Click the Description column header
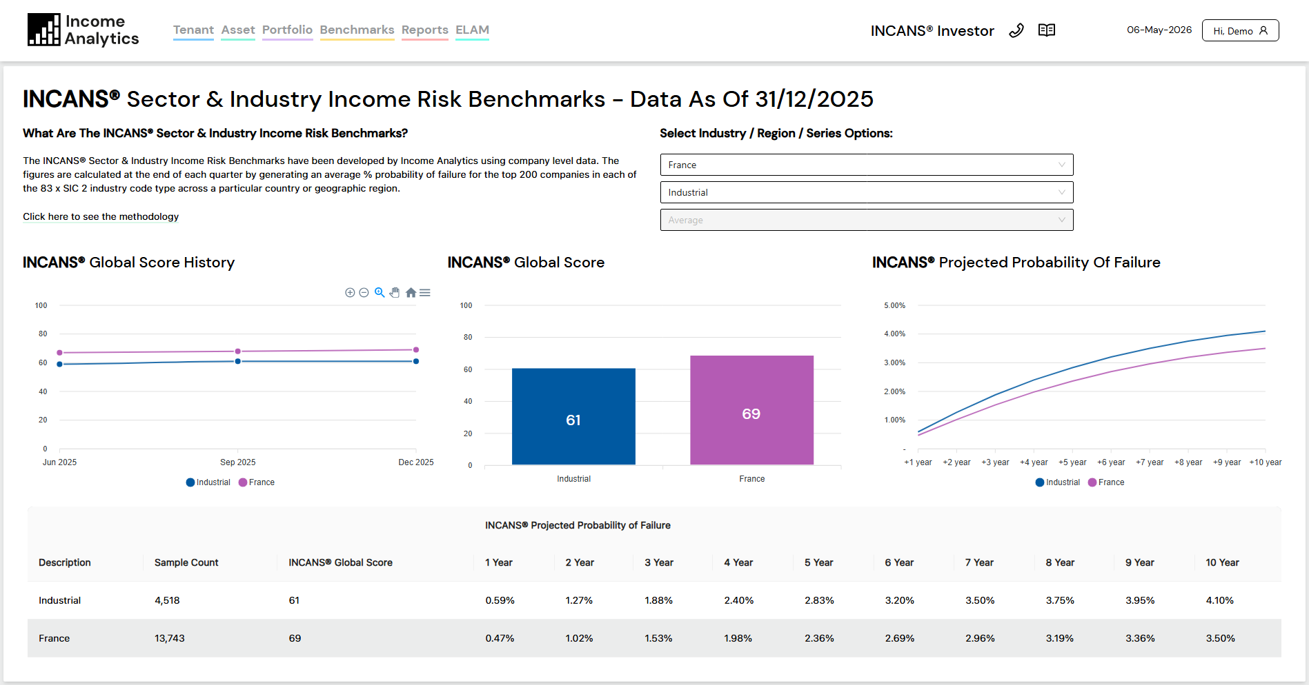The width and height of the screenshot is (1309, 685). tap(65, 562)
